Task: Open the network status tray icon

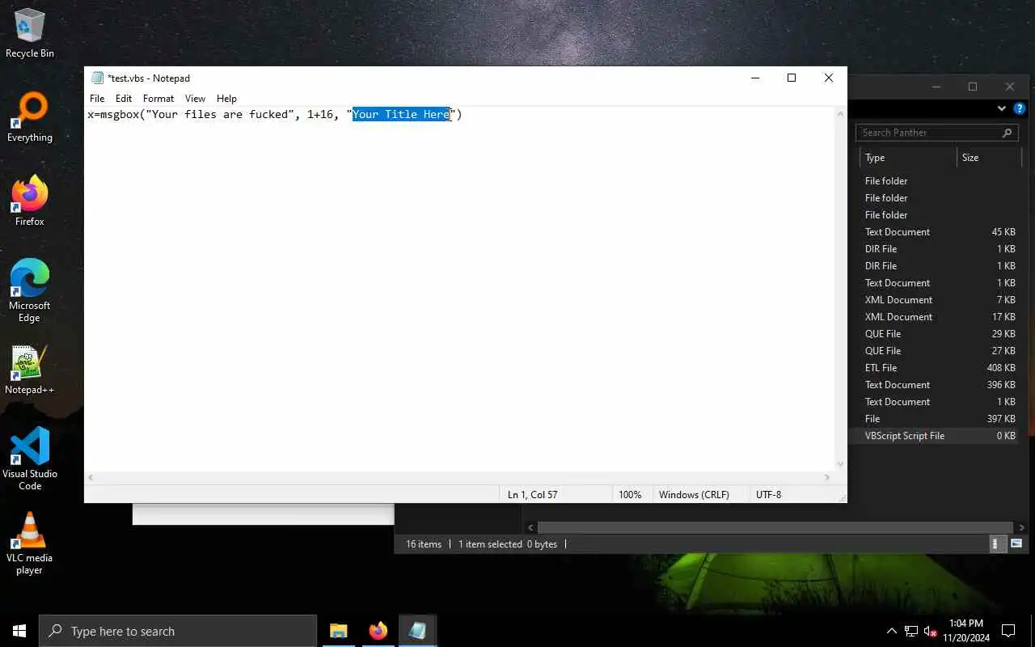Action: (x=911, y=631)
